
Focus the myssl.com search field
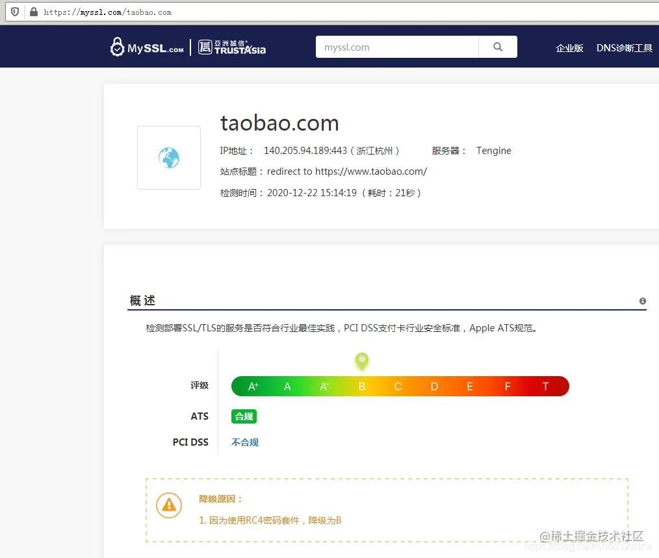point(397,47)
